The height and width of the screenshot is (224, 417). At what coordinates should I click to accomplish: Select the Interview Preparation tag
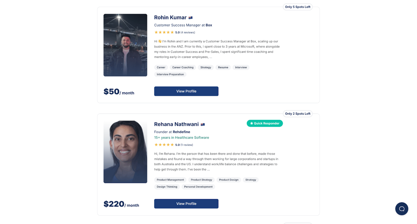coord(170,74)
